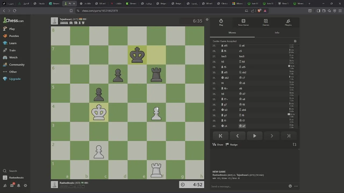
Task: Click the chess.com address bar URL
Action: 100,11
